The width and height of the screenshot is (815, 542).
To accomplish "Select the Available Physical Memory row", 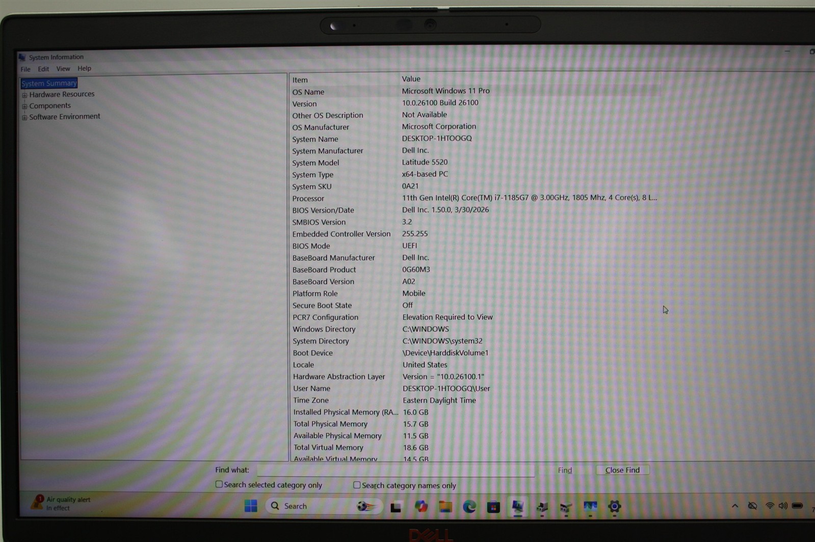I will click(x=475, y=436).
